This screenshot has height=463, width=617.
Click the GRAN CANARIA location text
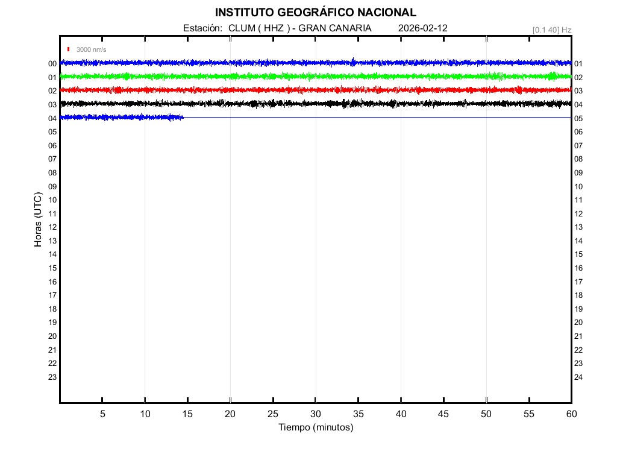tap(335, 28)
